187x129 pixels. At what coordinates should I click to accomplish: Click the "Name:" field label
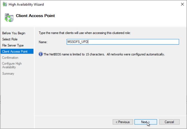(43, 42)
